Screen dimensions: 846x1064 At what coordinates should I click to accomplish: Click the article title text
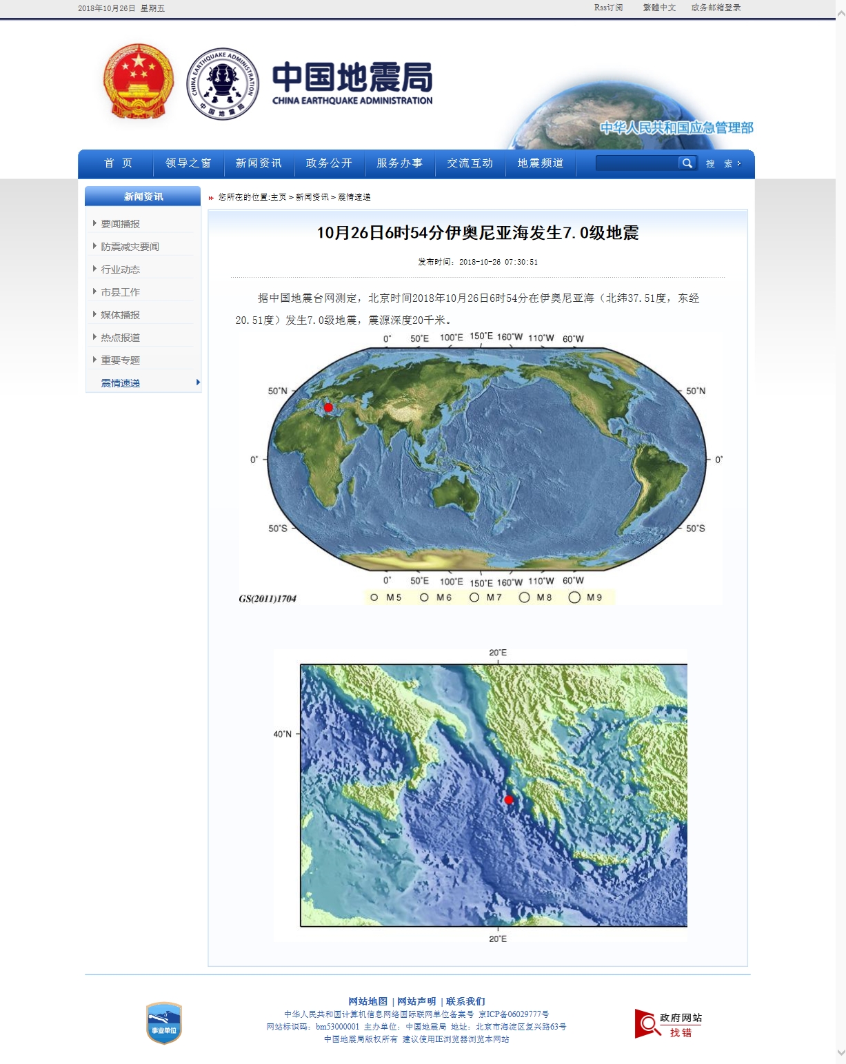(478, 233)
